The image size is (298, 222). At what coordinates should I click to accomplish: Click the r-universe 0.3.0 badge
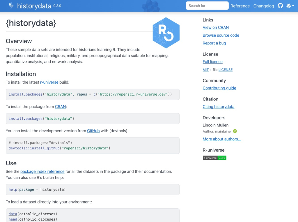(214, 158)
